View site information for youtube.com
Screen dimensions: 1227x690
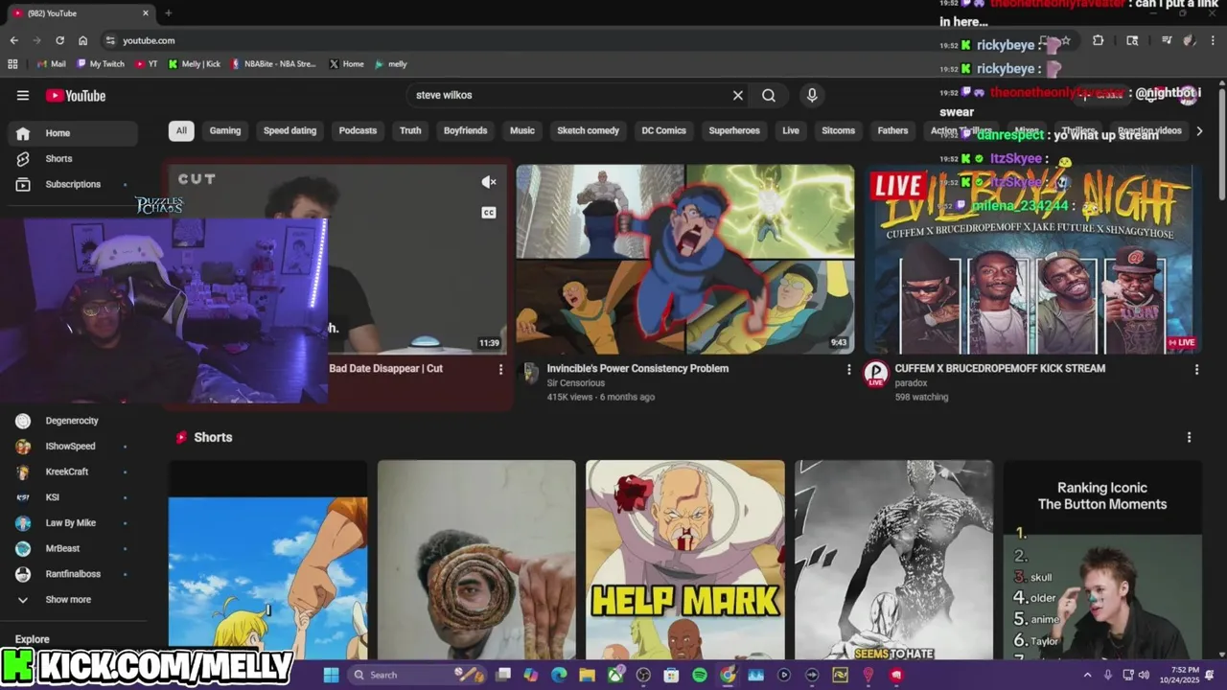coord(110,40)
